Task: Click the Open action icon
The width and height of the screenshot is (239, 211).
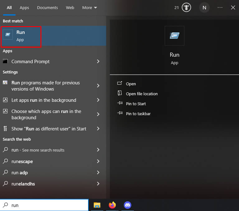Action: (x=119, y=83)
